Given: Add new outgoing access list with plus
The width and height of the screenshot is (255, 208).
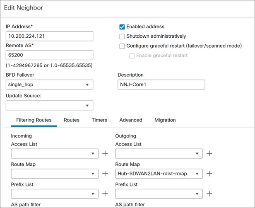Looking at the screenshot, I should pyautogui.click(x=209, y=154).
